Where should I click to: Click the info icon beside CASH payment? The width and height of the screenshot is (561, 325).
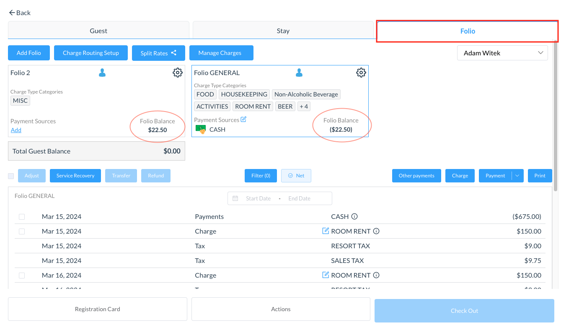354,217
